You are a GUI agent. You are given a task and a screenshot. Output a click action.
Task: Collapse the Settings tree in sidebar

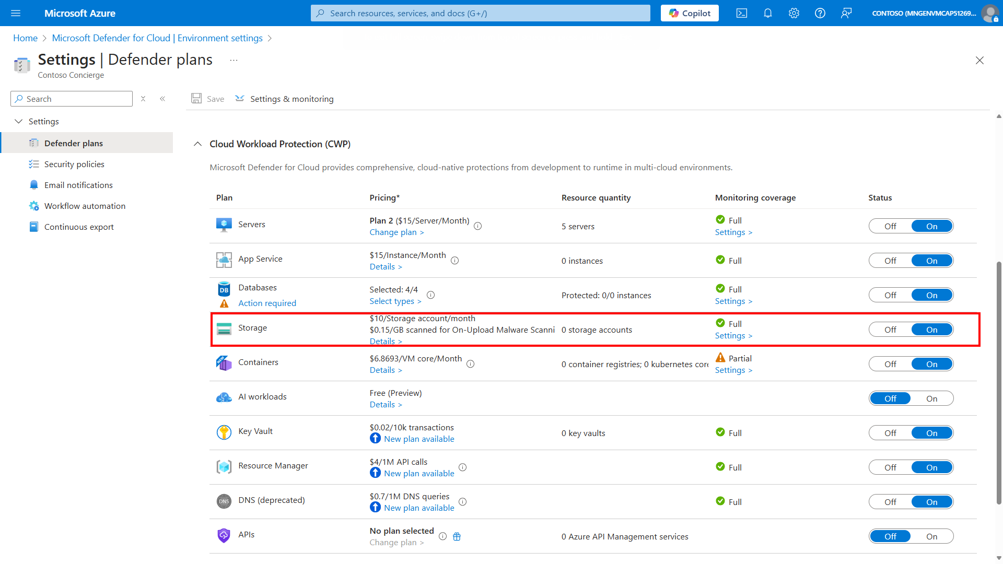(19, 121)
